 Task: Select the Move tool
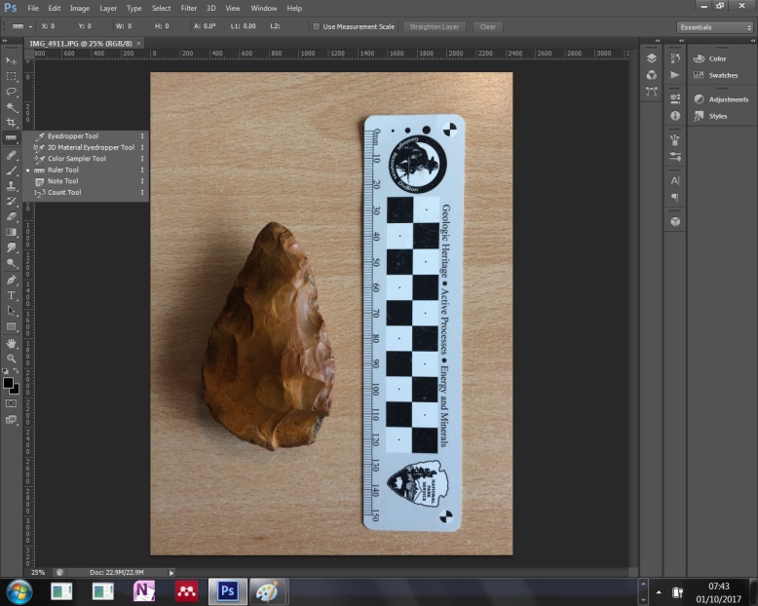pos(11,60)
